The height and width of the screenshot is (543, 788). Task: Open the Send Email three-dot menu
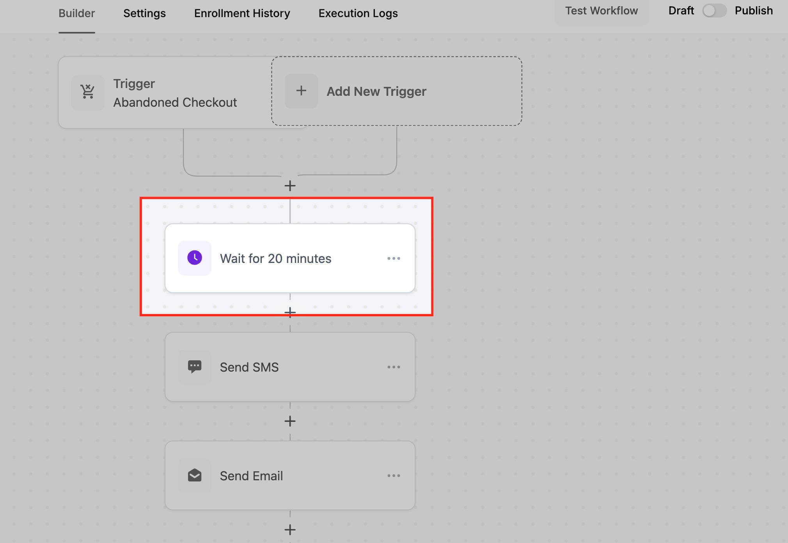(394, 476)
